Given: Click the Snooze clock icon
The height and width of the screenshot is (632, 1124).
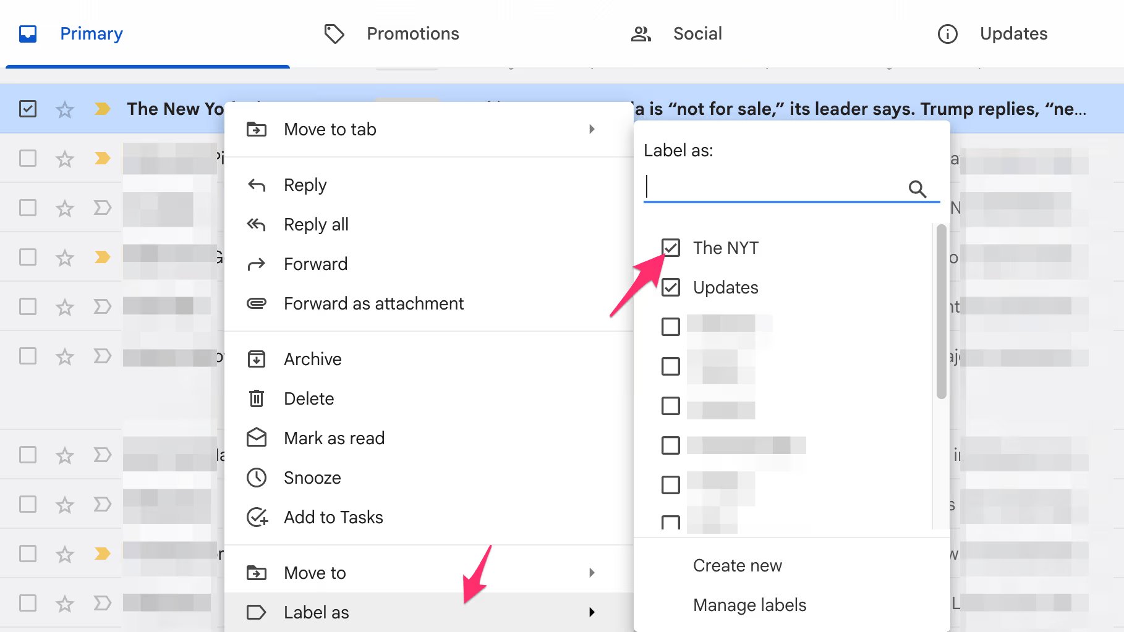Looking at the screenshot, I should tap(257, 478).
